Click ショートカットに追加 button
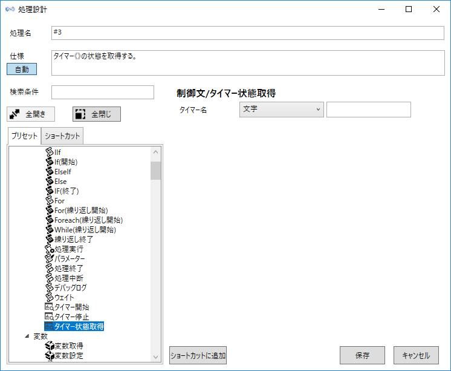This screenshot has width=451, height=371. click(x=198, y=355)
